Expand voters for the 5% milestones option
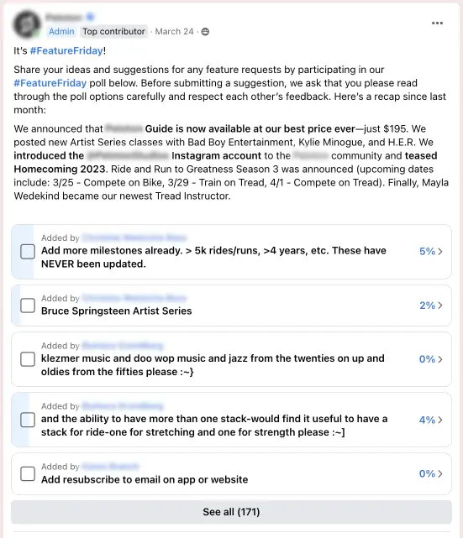Image resolution: width=463 pixels, height=538 pixels. coord(431,252)
